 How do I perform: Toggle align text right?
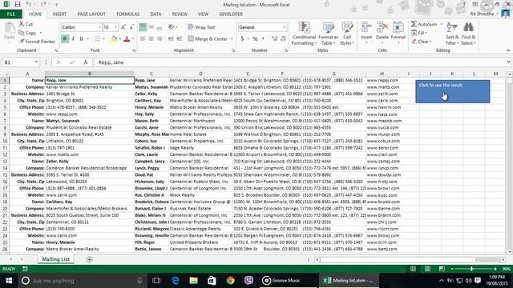point(160,39)
